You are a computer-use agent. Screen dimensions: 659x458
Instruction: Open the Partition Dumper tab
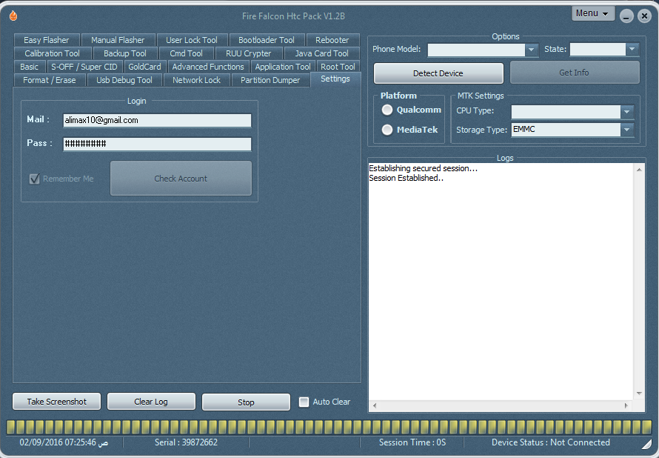[270, 80]
